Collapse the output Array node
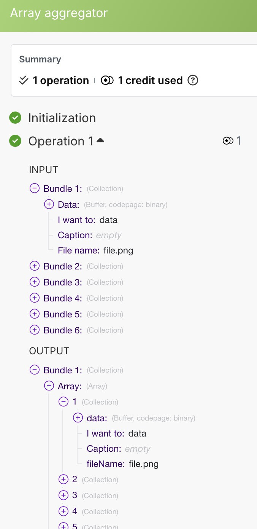This screenshot has width=257, height=529. [49, 386]
